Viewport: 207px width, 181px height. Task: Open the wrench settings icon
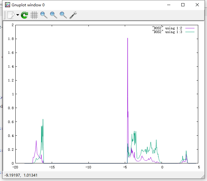coord(73,15)
